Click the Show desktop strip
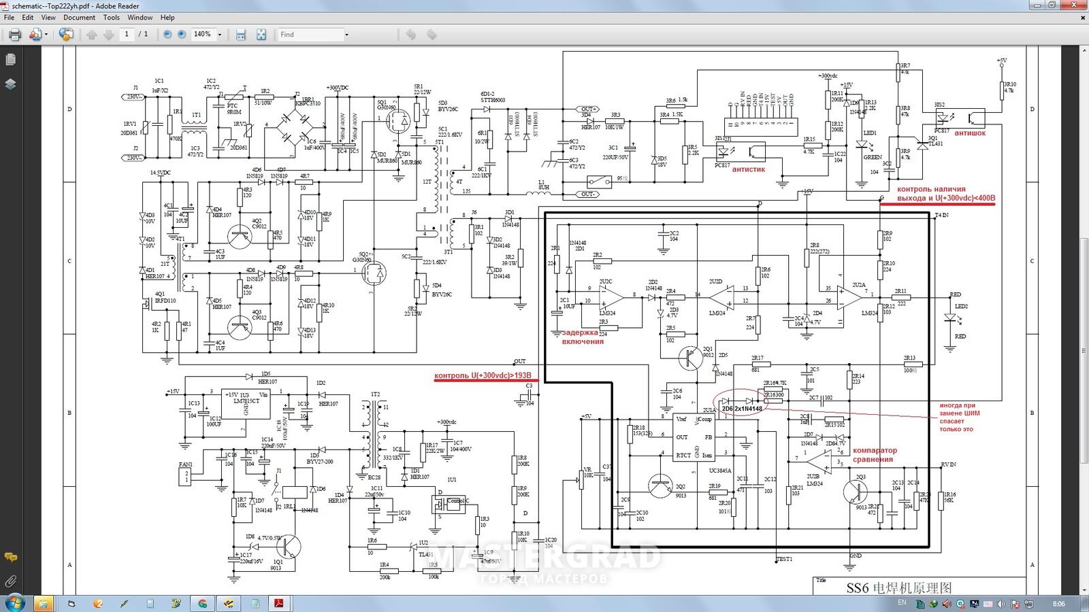Screen dimensions: 1089x612 [x=1086, y=604]
